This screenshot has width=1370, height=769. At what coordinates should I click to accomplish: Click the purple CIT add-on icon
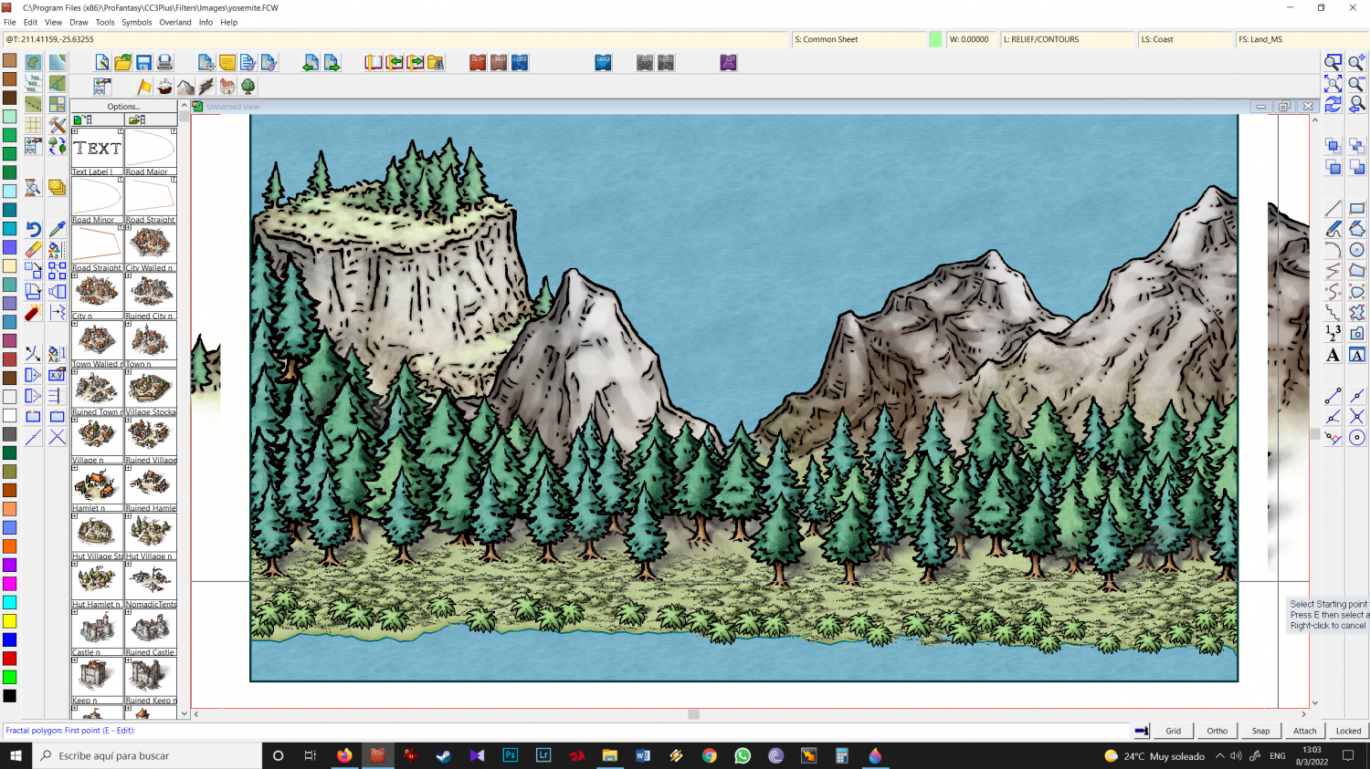(728, 62)
